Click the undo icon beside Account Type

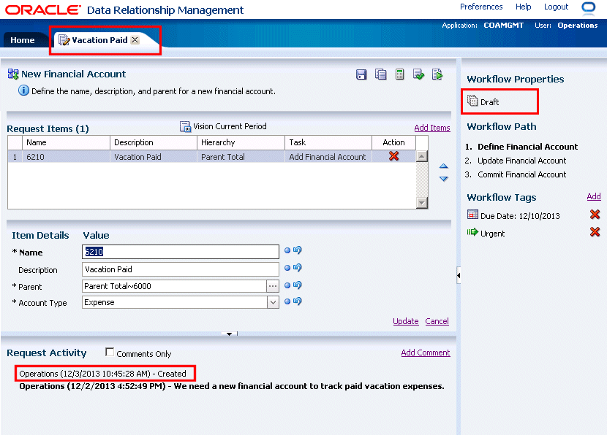tap(298, 301)
